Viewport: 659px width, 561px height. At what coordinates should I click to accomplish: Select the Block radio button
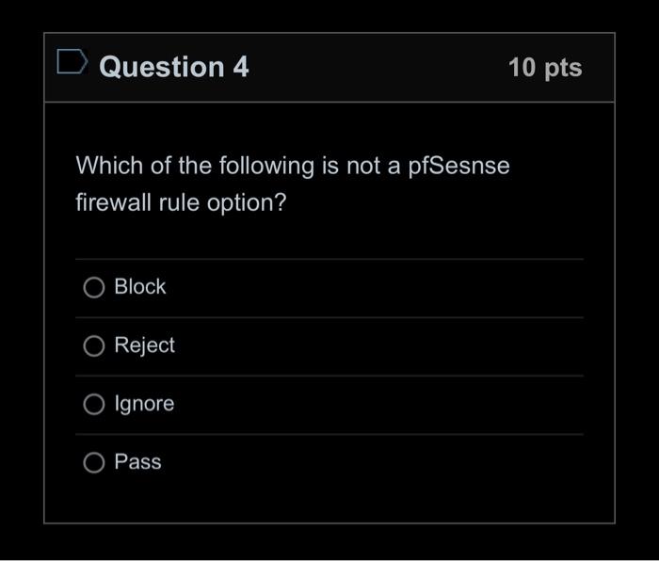pos(93,288)
